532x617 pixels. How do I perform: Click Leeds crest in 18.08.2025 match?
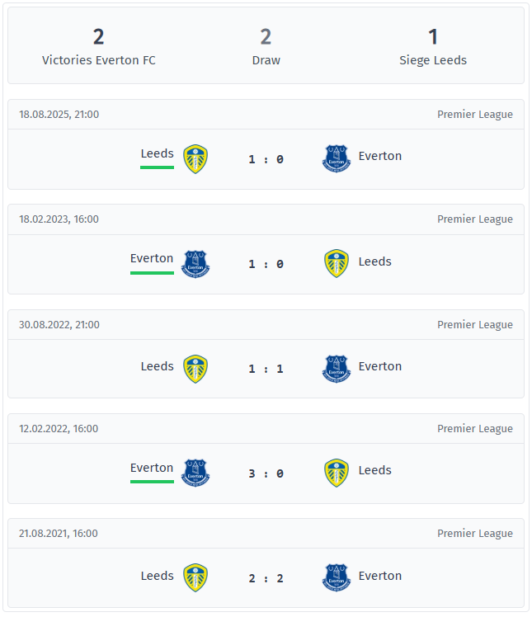195,158
